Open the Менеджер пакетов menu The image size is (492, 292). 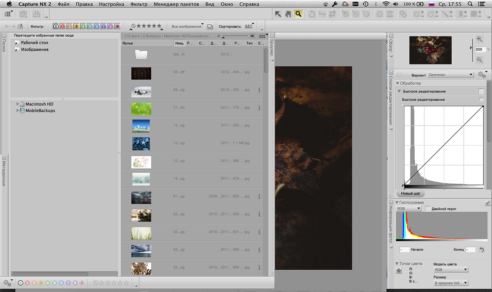[x=176, y=4]
